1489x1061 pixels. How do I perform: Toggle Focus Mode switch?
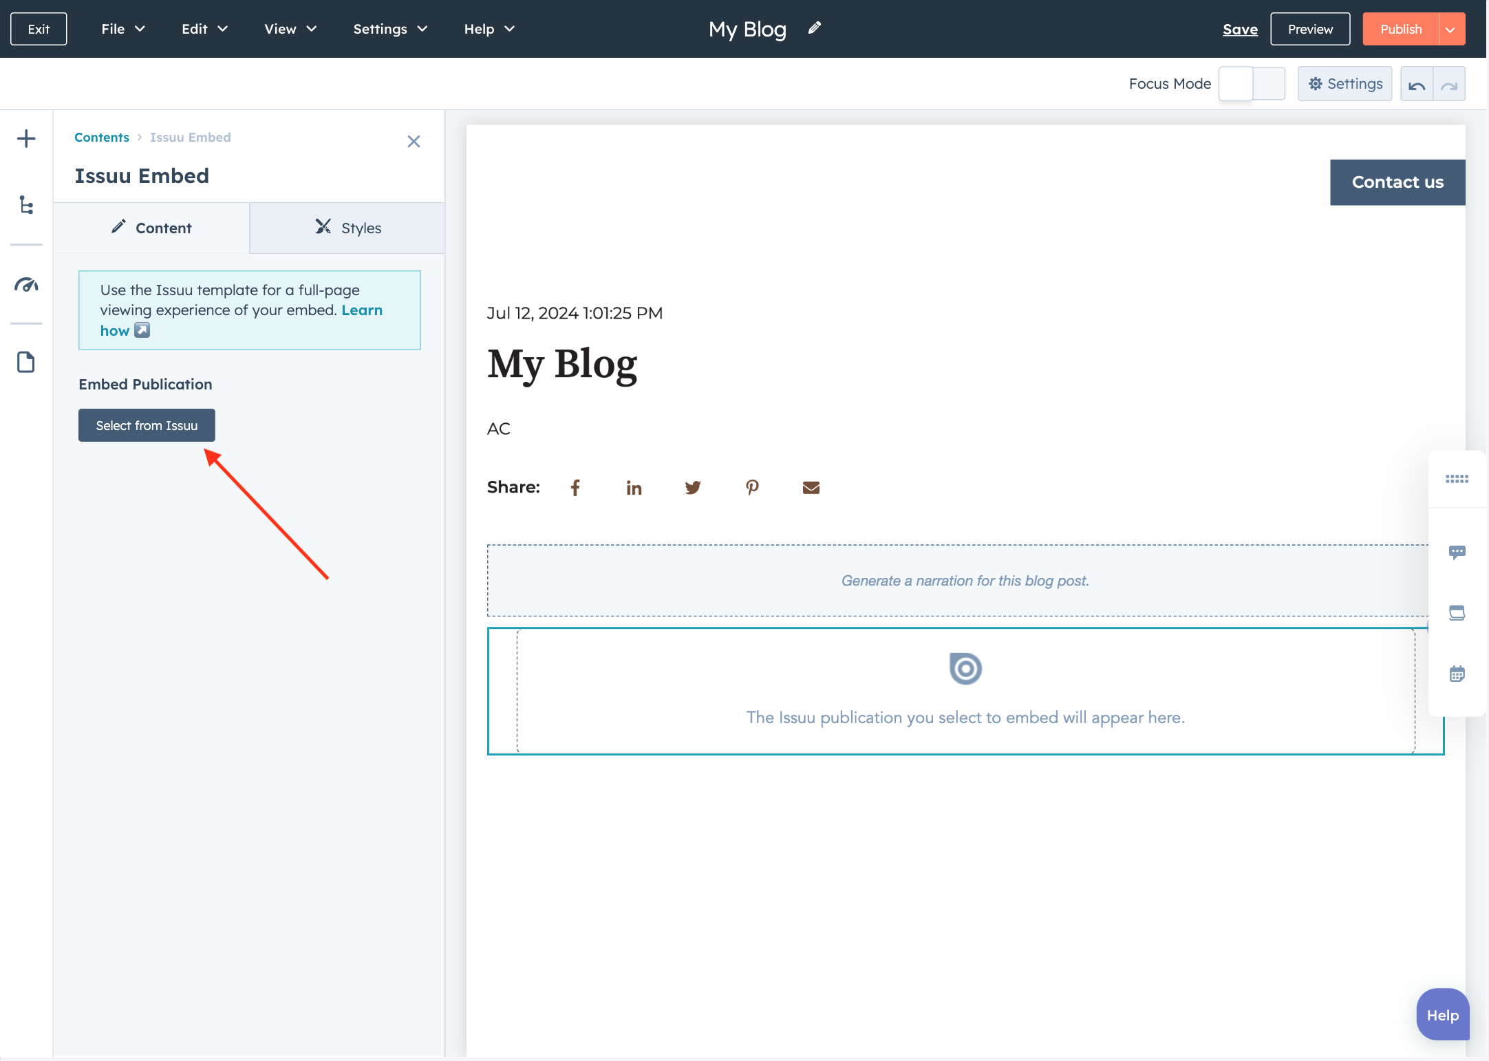pos(1252,84)
